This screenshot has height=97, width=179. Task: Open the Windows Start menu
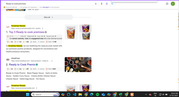click(28, 95)
